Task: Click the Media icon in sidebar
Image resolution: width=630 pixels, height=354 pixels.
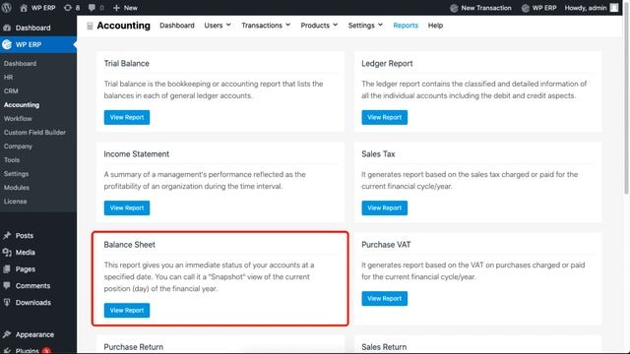Action: click(x=7, y=252)
